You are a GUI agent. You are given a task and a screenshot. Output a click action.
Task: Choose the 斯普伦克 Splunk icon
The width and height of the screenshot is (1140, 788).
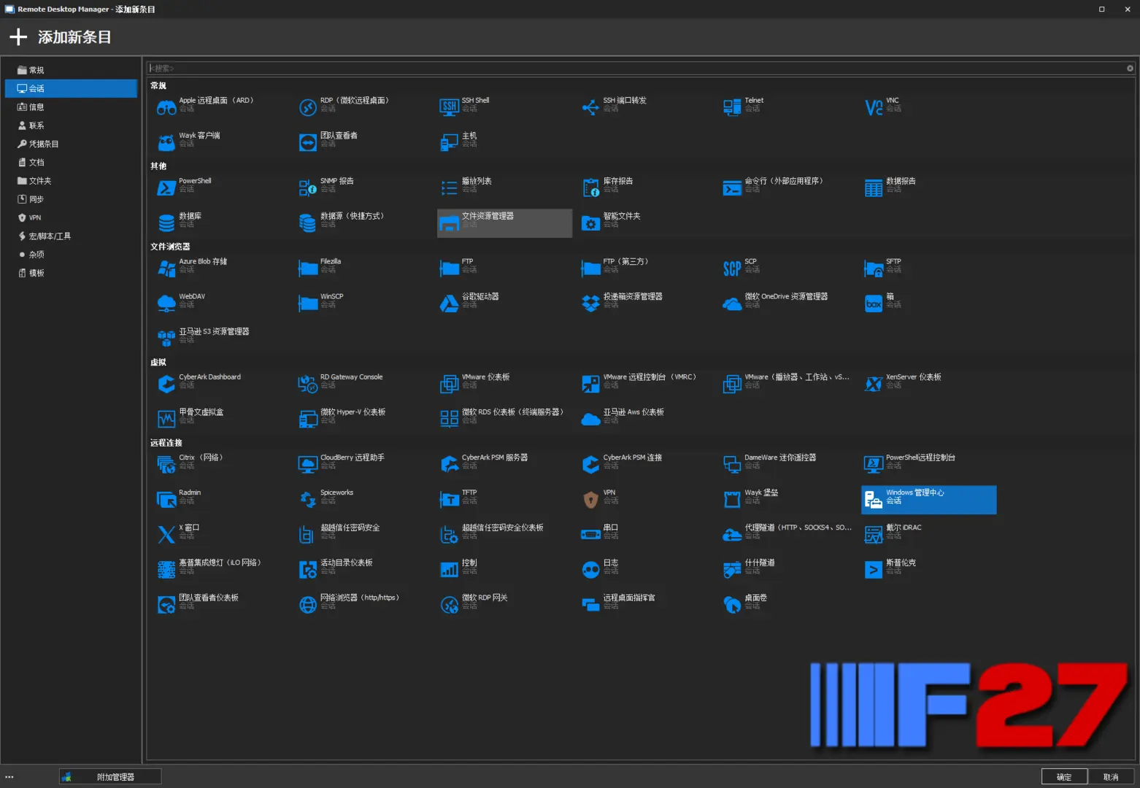[x=874, y=570]
